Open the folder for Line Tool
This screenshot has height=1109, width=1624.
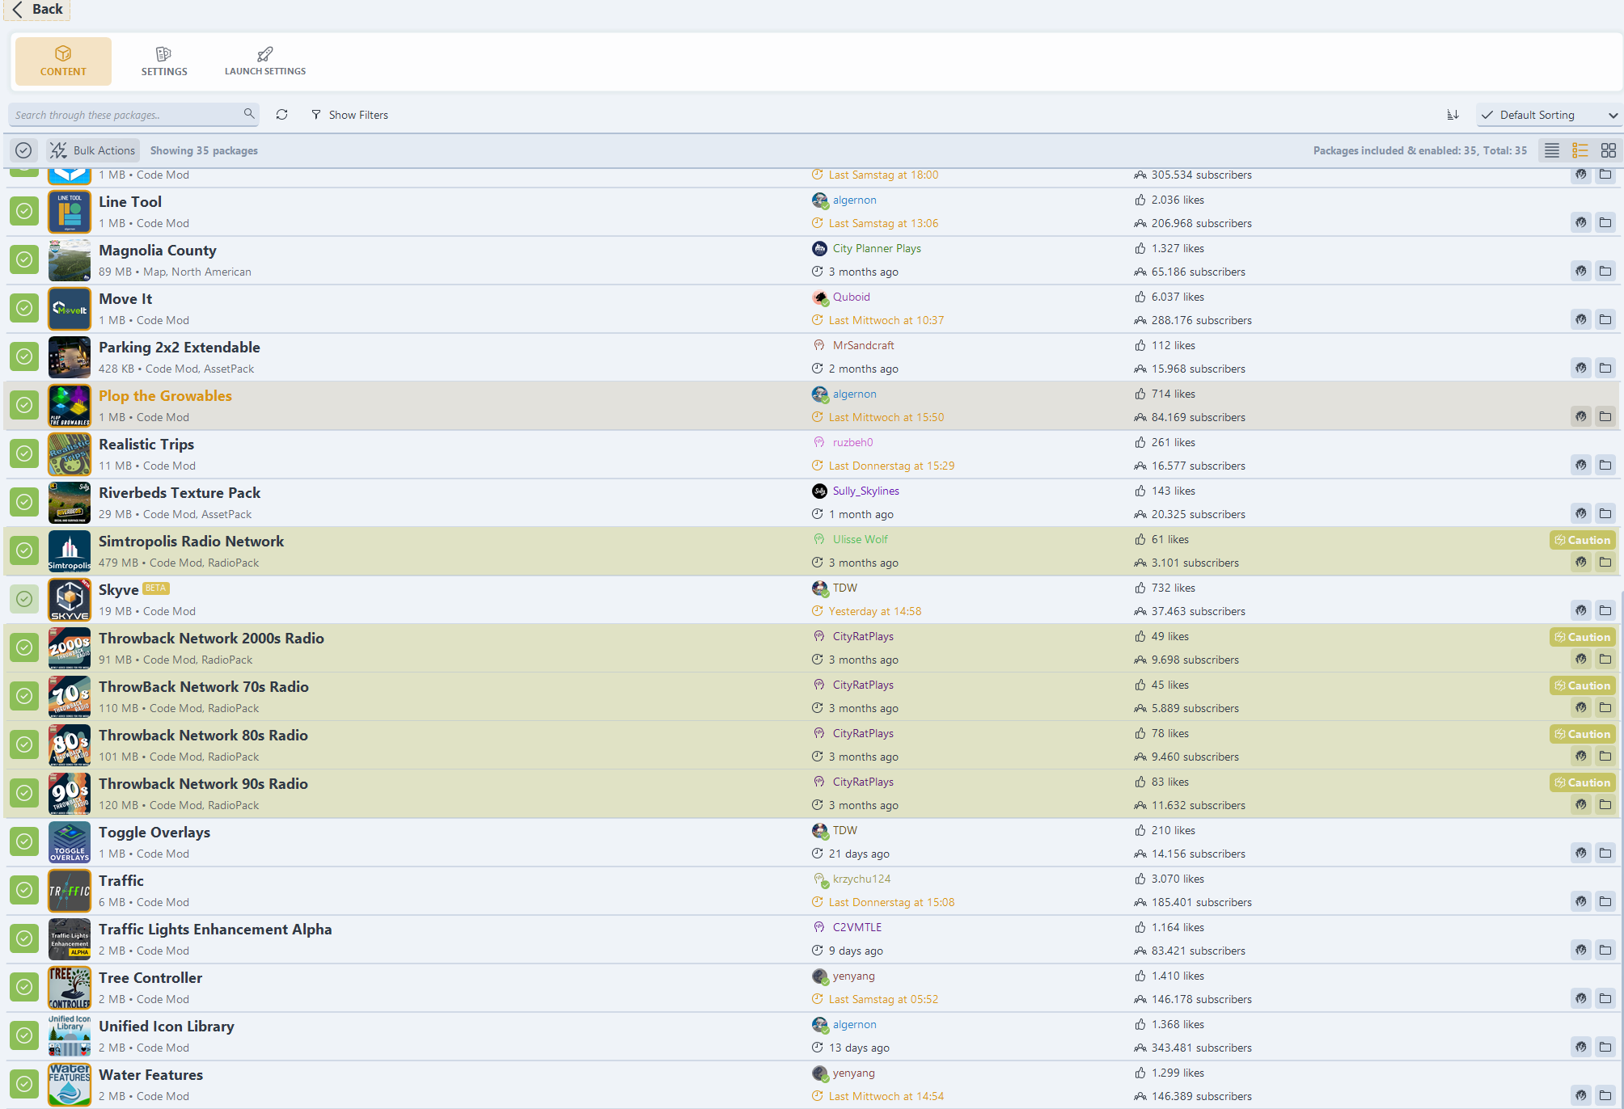(x=1605, y=222)
